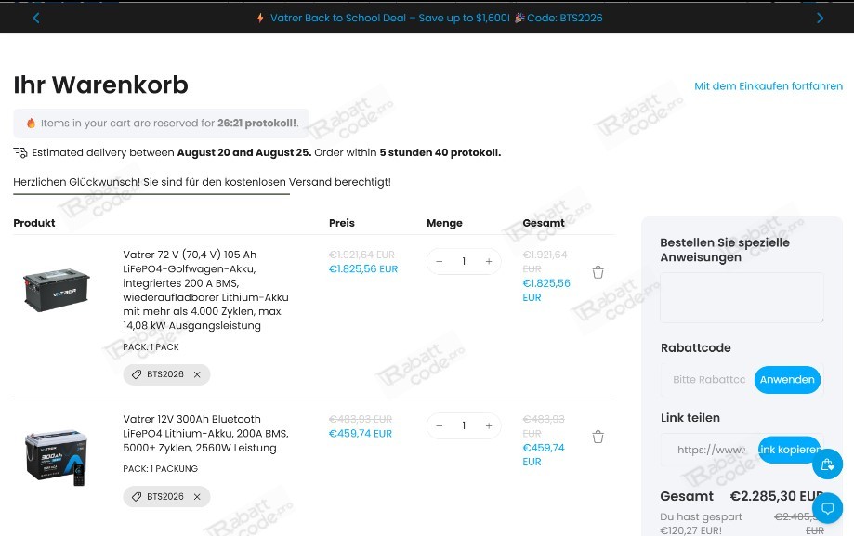
Task: Click the €1.825,56 EUR price under Preis
Action: pyautogui.click(x=363, y=269)
